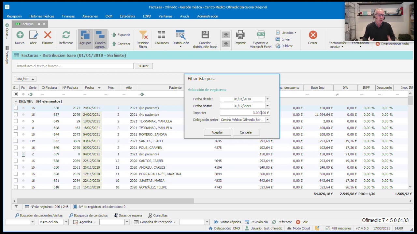The height and width of the screenshot is (234, 417).
Task: Check the box for TERRAMAR invoice 649
Action: click(16, 121)
